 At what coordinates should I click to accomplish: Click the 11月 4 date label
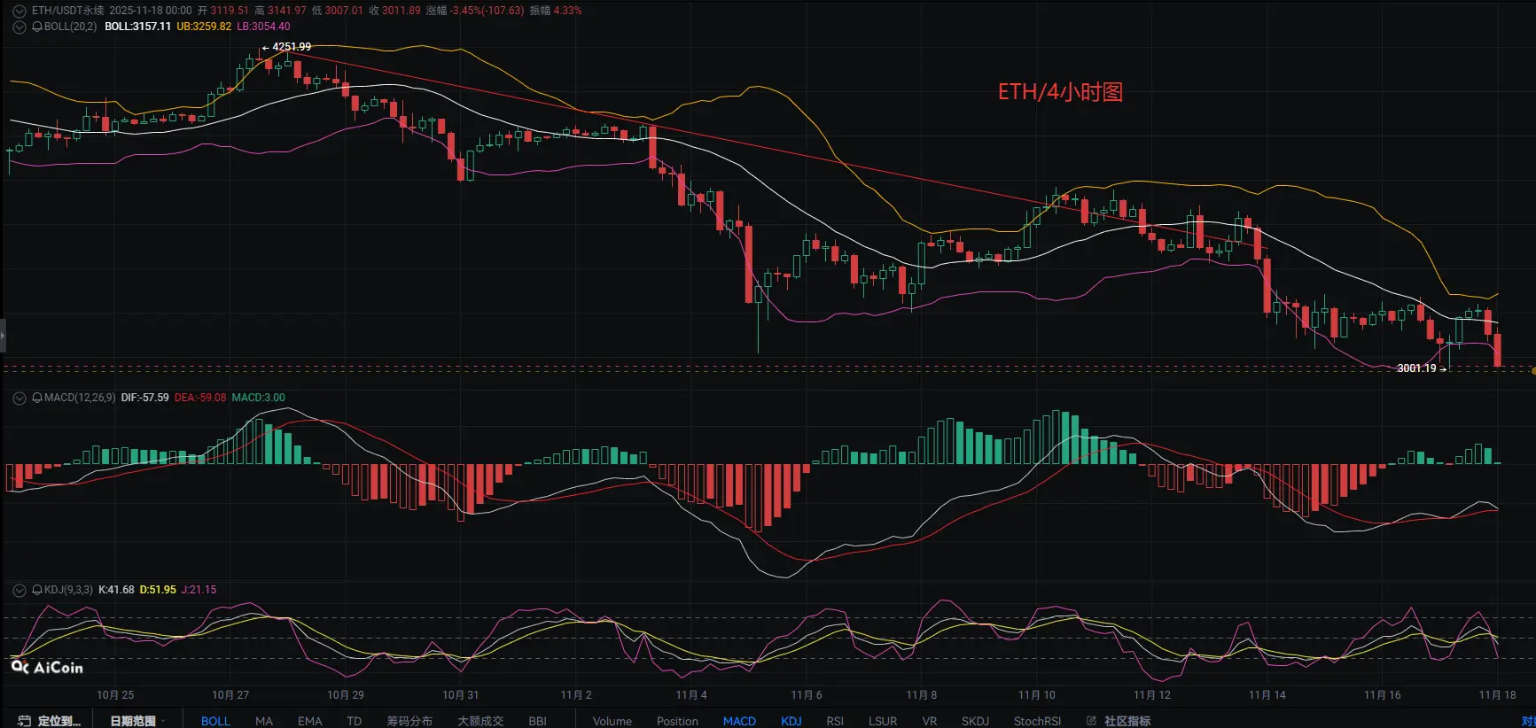point(691,695)
